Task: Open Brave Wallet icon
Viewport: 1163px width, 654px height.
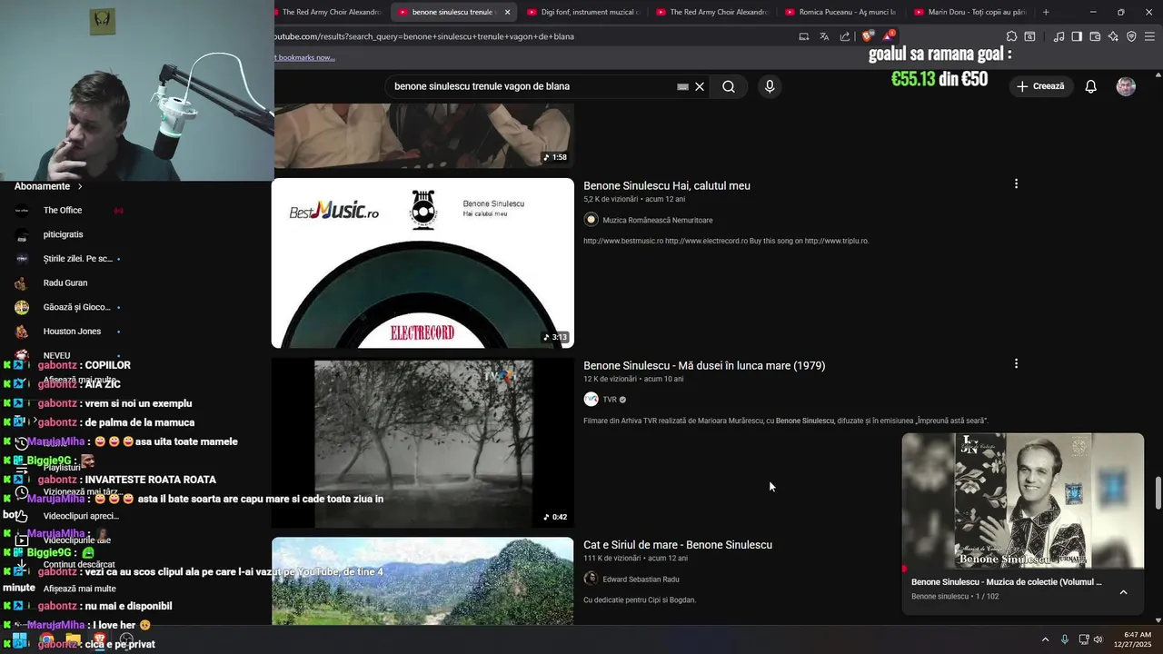Action: click(x=1095, y=36)
